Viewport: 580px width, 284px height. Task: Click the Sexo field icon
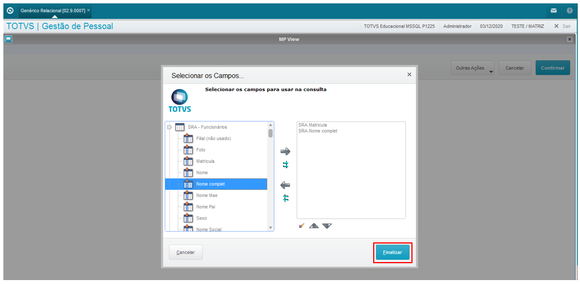pos(188,218)
